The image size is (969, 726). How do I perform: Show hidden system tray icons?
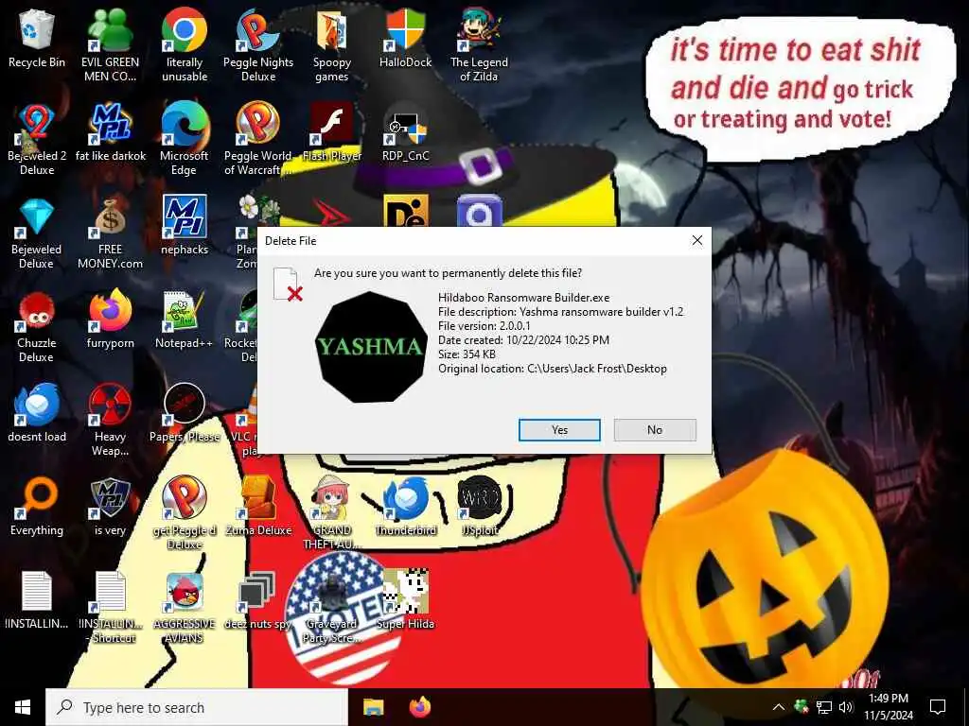(x=779, y=707)
